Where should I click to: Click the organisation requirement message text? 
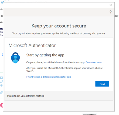(59, 33)
